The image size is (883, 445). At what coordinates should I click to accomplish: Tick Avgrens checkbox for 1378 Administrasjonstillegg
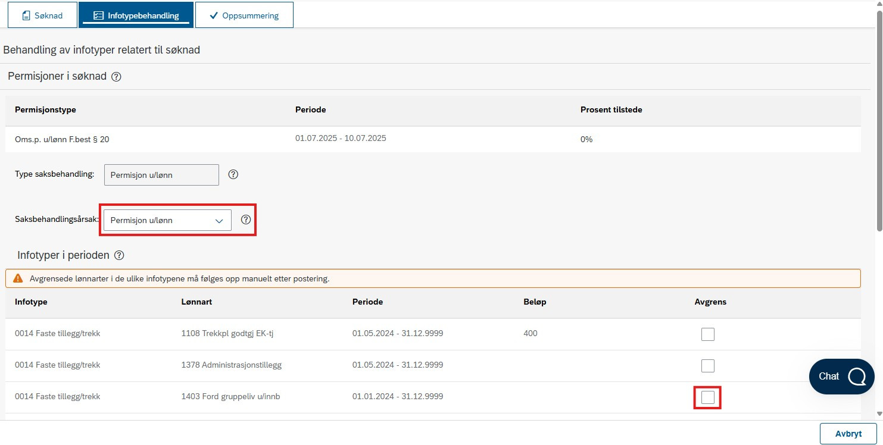pos(707,365)
